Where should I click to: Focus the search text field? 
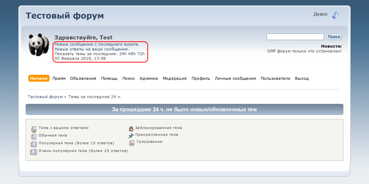[x=295, y=37]
